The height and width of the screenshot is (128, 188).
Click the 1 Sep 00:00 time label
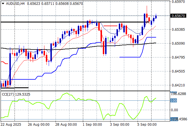(92, 125)
